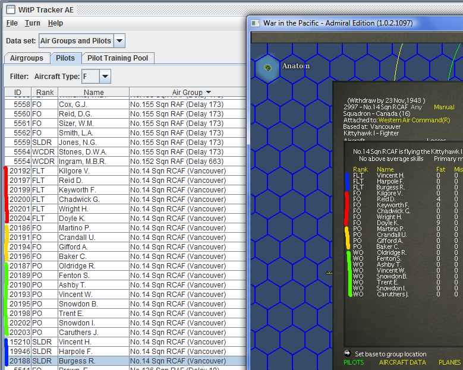Sort by the Name column header
463x370 pixels.
click(x=93, y=93)
